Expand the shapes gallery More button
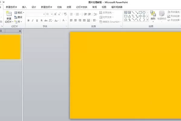Image resolution: width=181 pixels, height=121 pixels. click(x=147, y=20)
